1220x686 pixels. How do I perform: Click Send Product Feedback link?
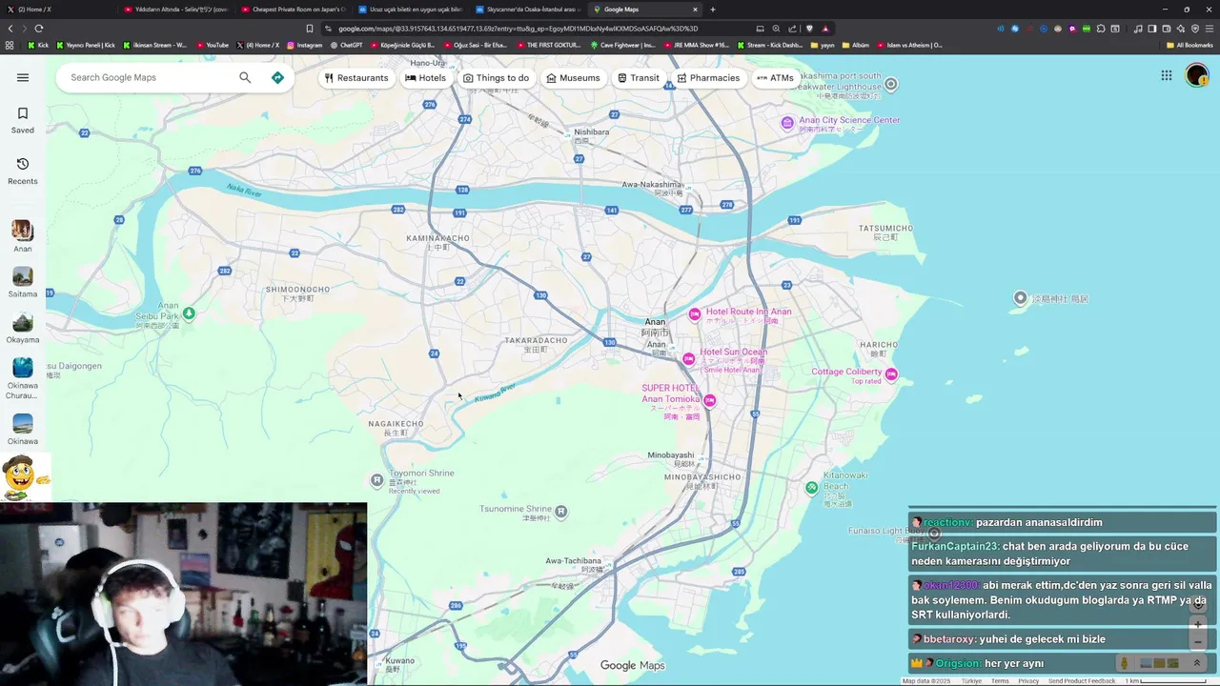(1082, 681)
